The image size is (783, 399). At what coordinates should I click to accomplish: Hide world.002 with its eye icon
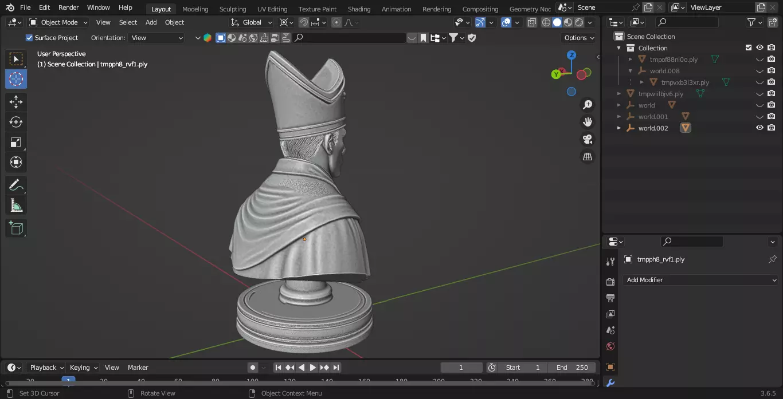point(759,128)
